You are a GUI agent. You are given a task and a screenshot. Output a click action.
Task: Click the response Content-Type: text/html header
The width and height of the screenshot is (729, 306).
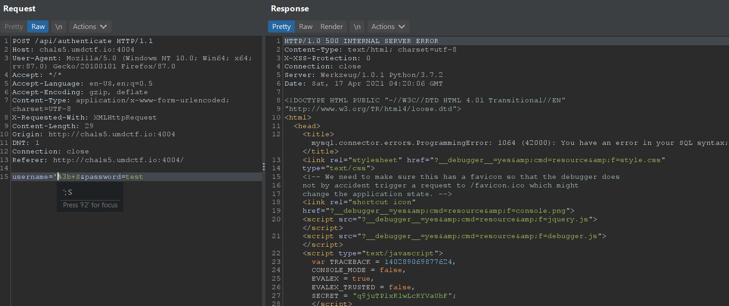pos(371,49)
